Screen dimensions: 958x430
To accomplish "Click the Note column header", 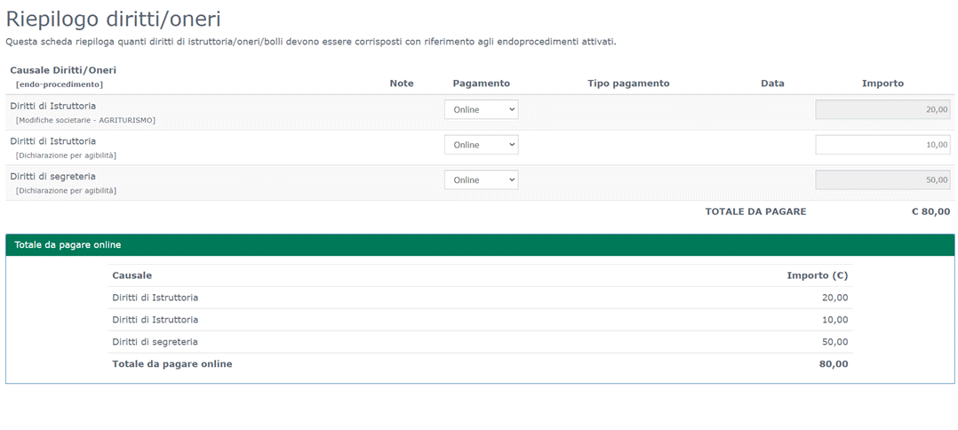I will [402, 84].
